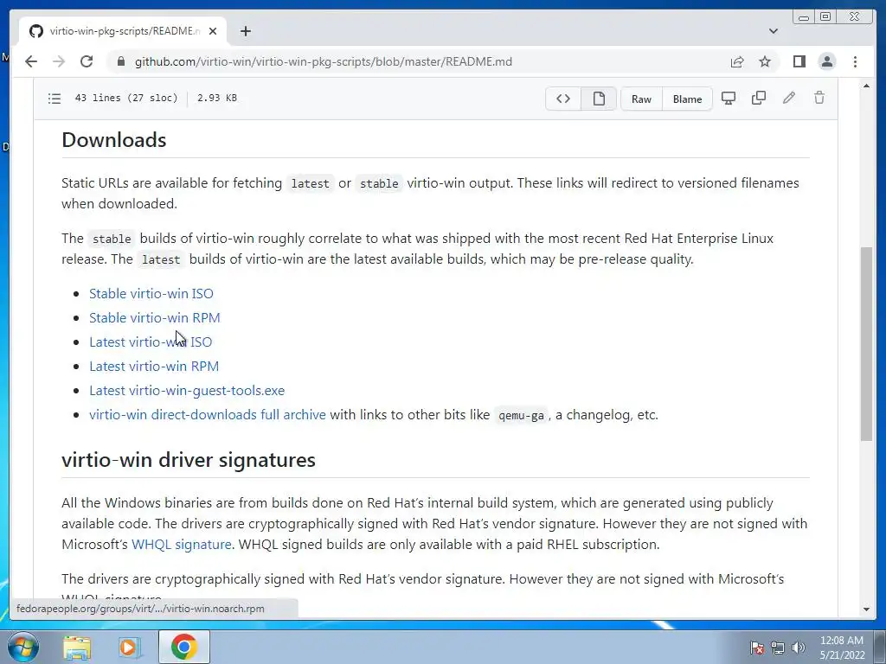This screenshot has width=886, height=664.
Task: Open a new browser tab
Action: 245,31
